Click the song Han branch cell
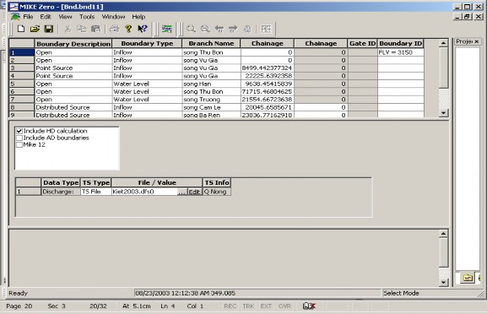487x314 pixels. click(211, 84)
